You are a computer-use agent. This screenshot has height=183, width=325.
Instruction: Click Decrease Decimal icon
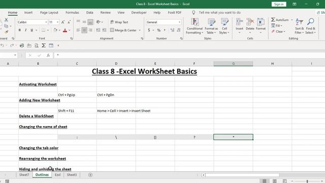(179, 30)
